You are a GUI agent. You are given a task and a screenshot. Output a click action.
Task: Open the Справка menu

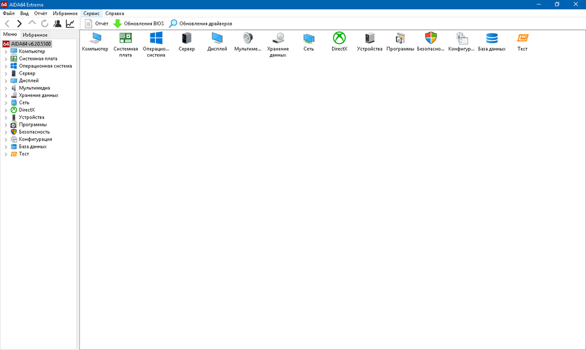tap(115, 13)
